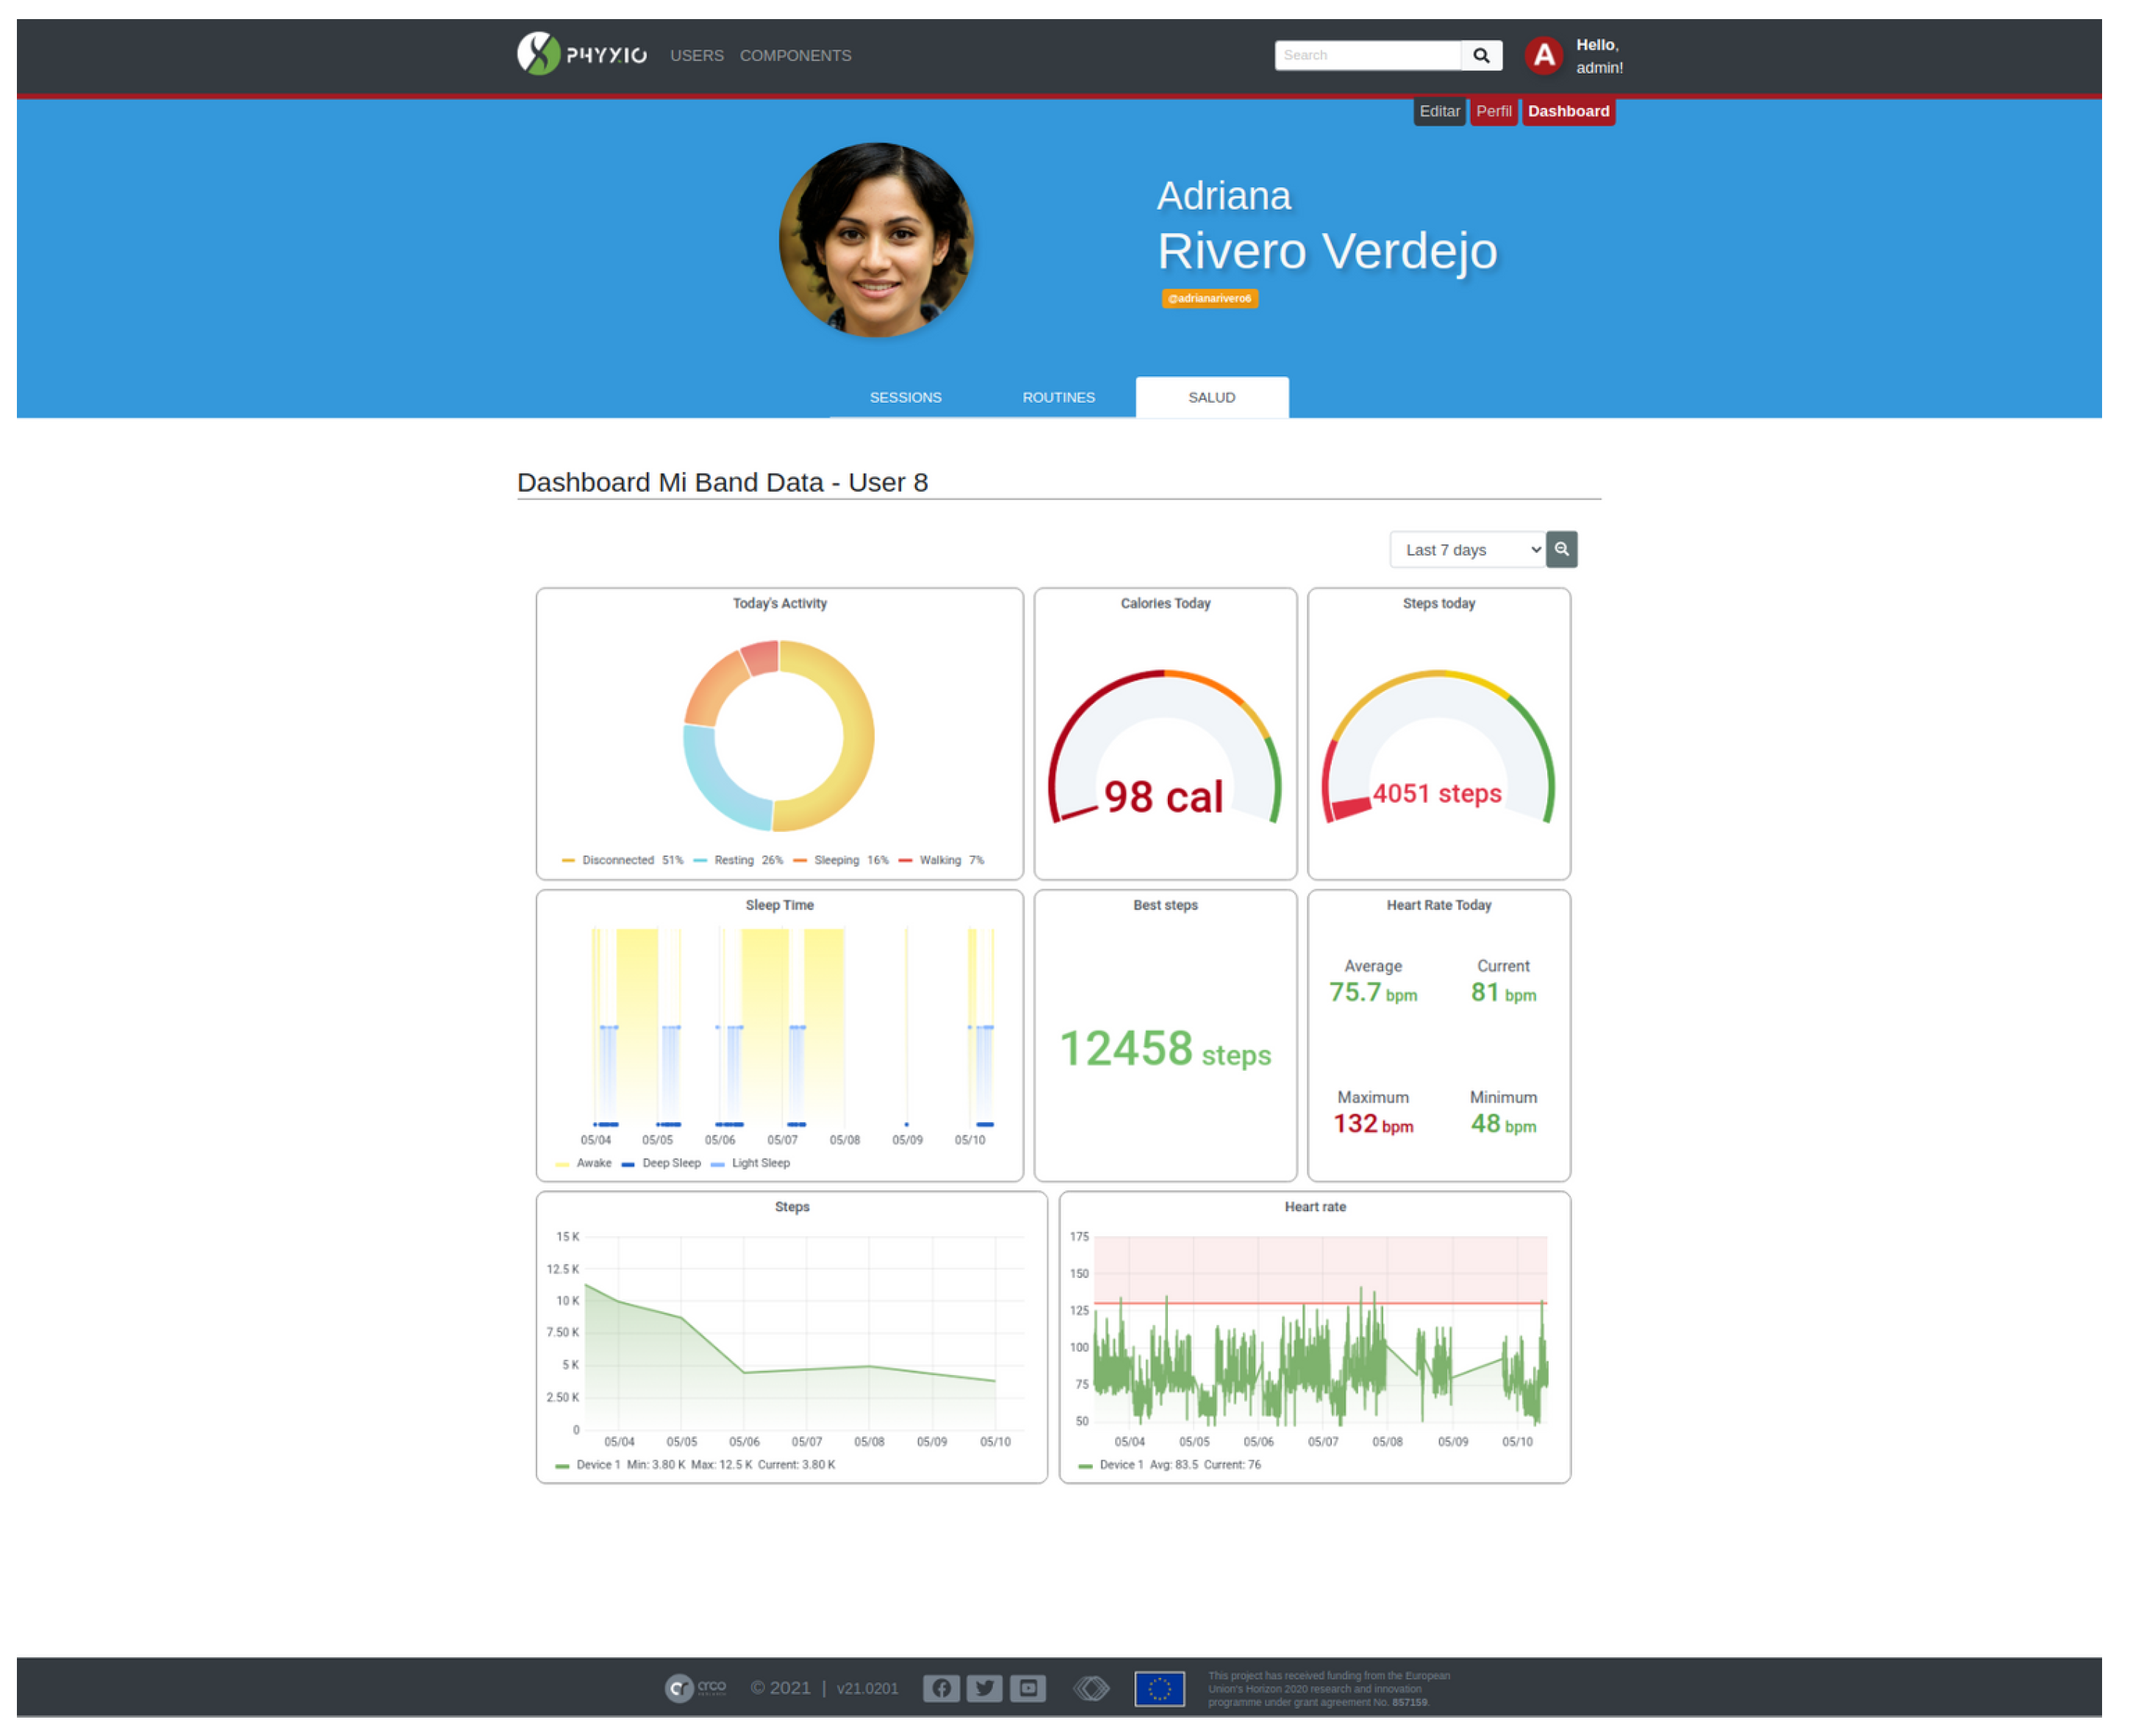Toggle the Awake series in Sleep Time legend
Image resolution: width=2130 pixels, height=1736 pixels.
pyautogui.click(x=593, y=1163)
